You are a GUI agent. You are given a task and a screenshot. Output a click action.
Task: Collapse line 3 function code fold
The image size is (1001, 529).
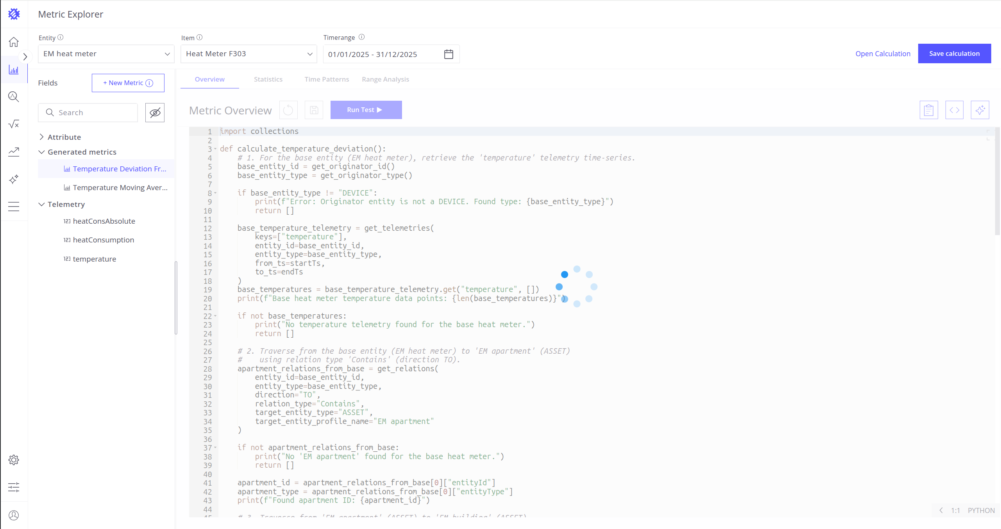215,149
